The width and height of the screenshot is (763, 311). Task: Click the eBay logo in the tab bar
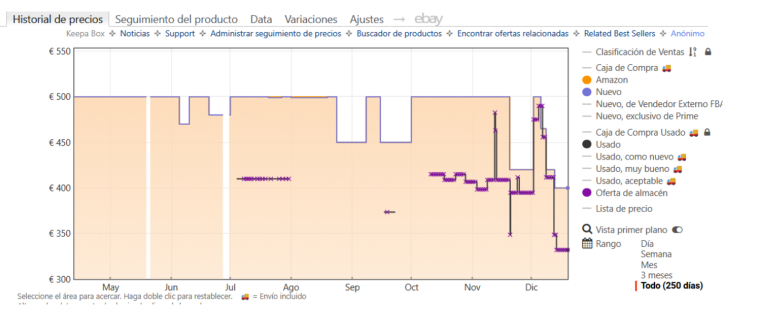[x=428, y=19]
